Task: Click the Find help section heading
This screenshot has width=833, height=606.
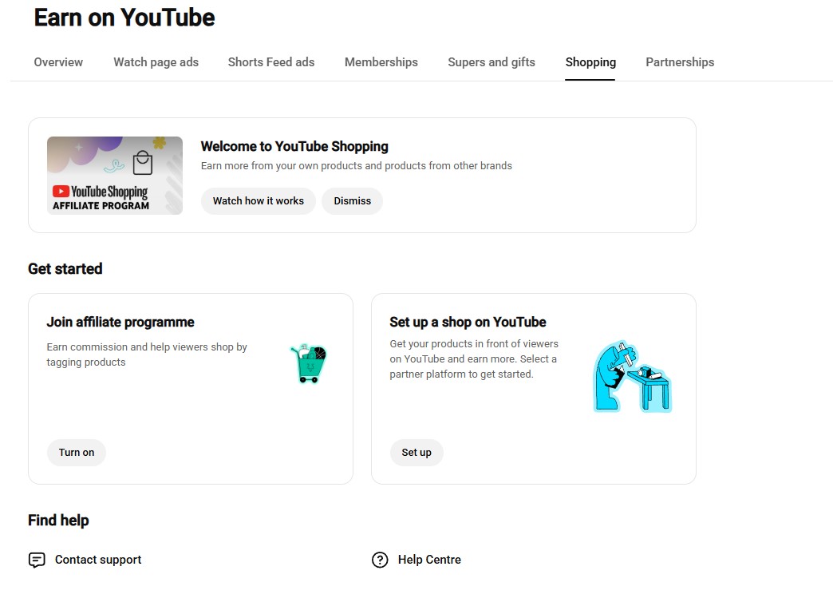Action: tap(58, 521)
